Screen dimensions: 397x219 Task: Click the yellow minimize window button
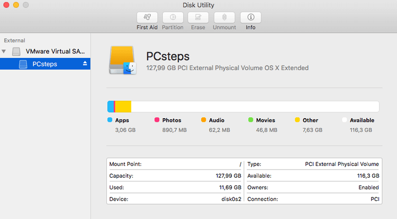(x=16, y=5)
